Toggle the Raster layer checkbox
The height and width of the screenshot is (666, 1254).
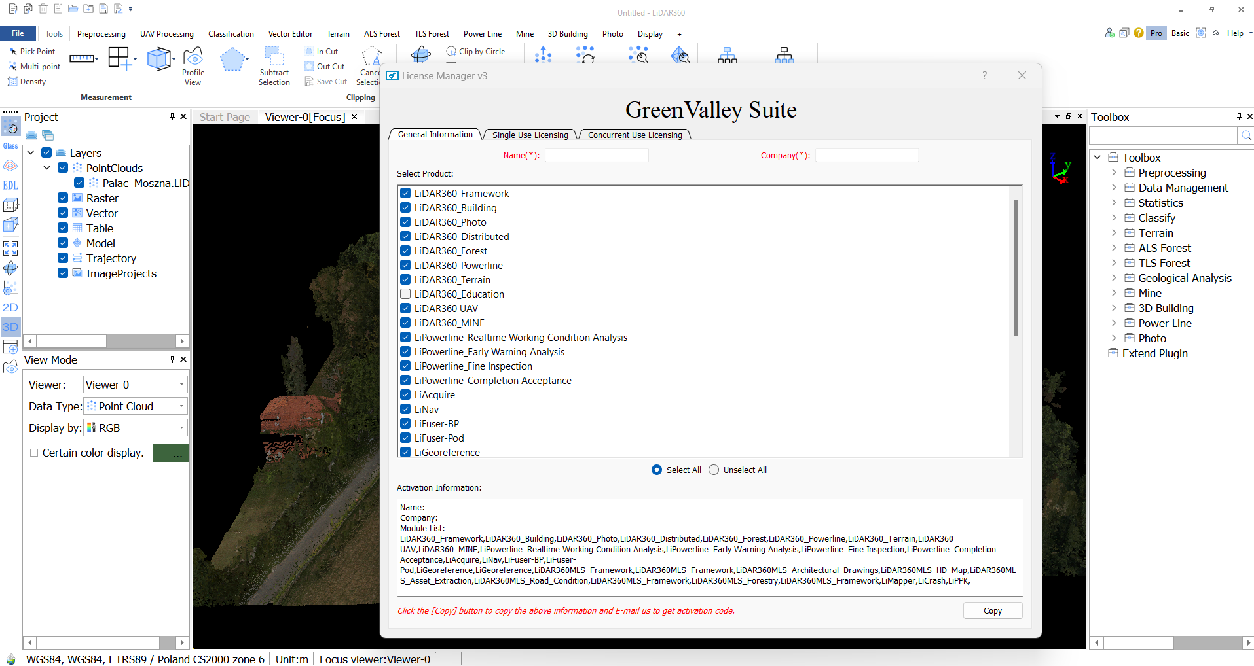click(x=63, y=198)
